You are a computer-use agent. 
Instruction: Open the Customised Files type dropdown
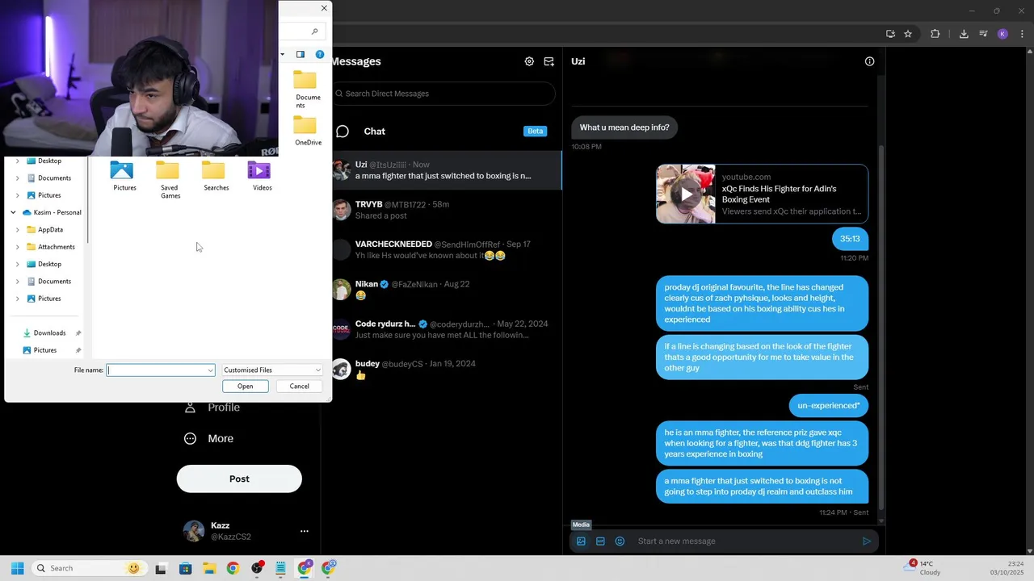pos(272,370)
